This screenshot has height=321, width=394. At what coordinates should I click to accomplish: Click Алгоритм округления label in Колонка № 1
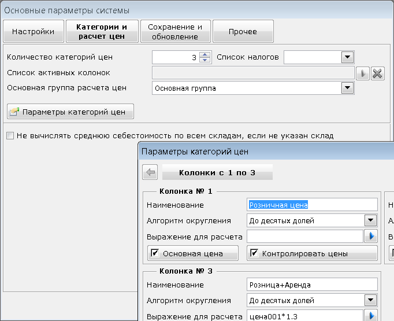click(x=189, y=221)
